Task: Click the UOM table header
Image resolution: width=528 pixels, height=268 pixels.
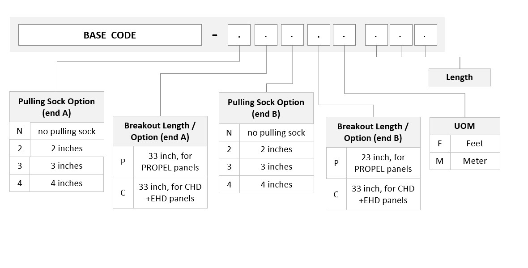Action: click(465, 126)
